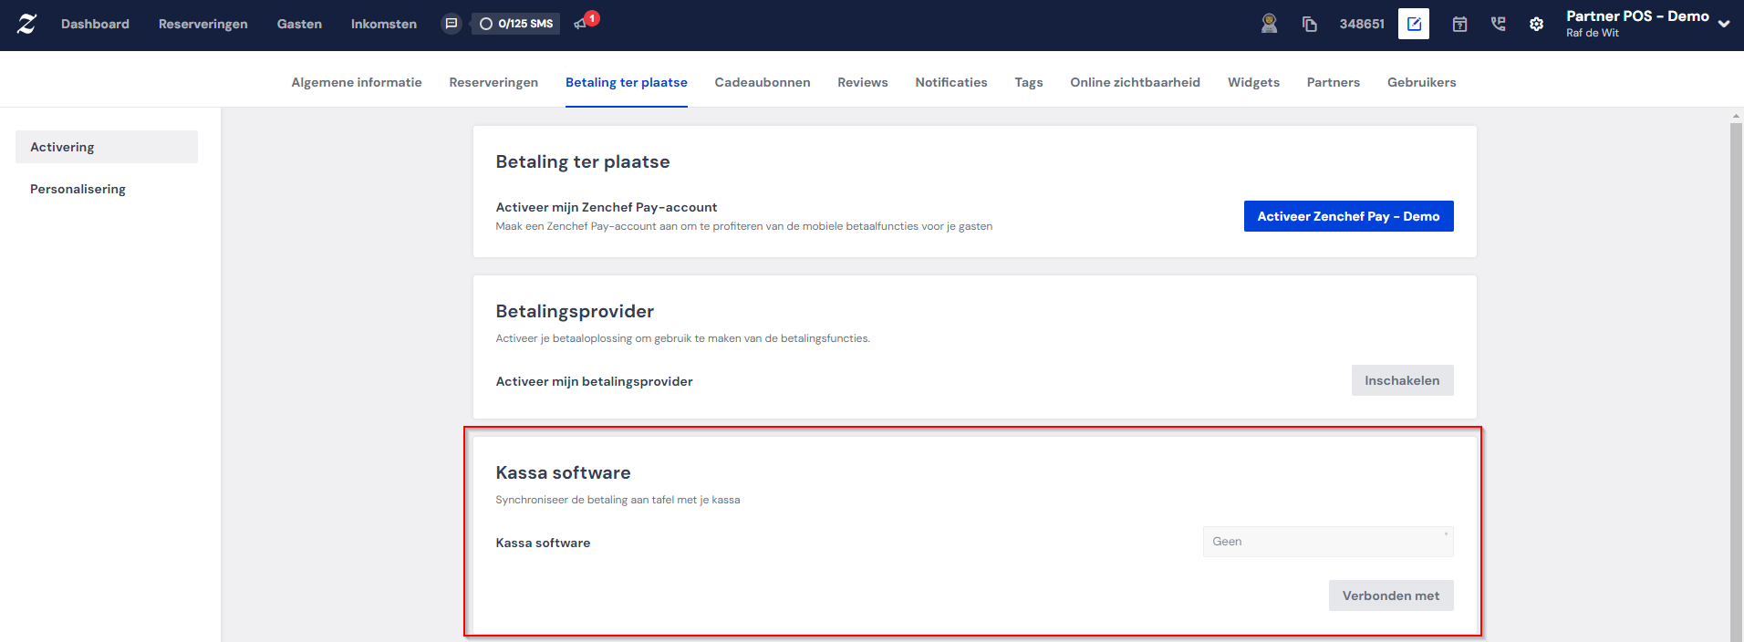Open the Gasten menu
This screenshot has height=642, width=1744.
tap(299, 24)
